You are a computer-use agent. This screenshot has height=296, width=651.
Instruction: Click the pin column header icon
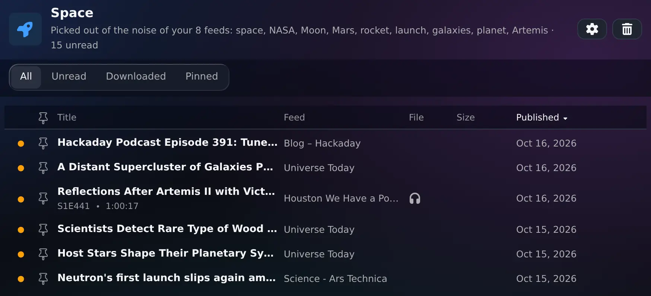tap(43, 118)
